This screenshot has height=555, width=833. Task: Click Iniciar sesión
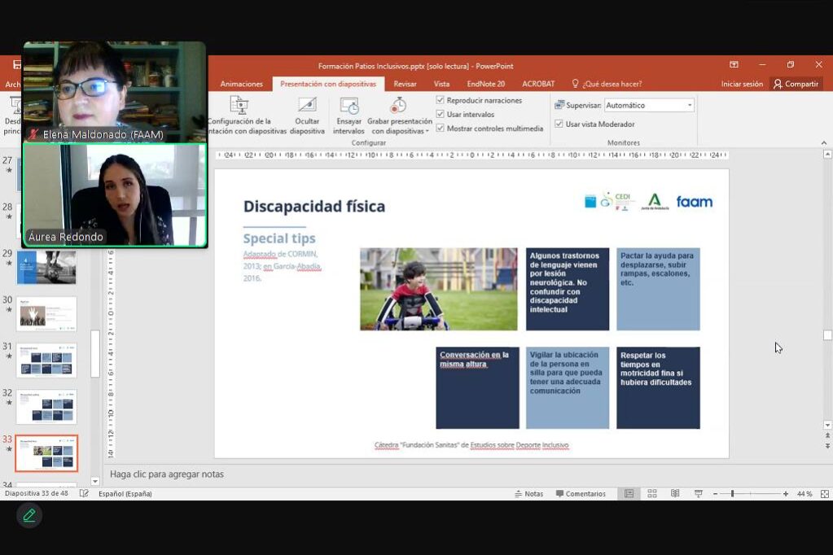(742, 84)
